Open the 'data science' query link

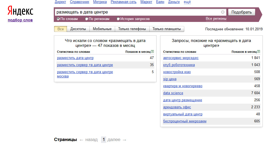pos(173,93)
